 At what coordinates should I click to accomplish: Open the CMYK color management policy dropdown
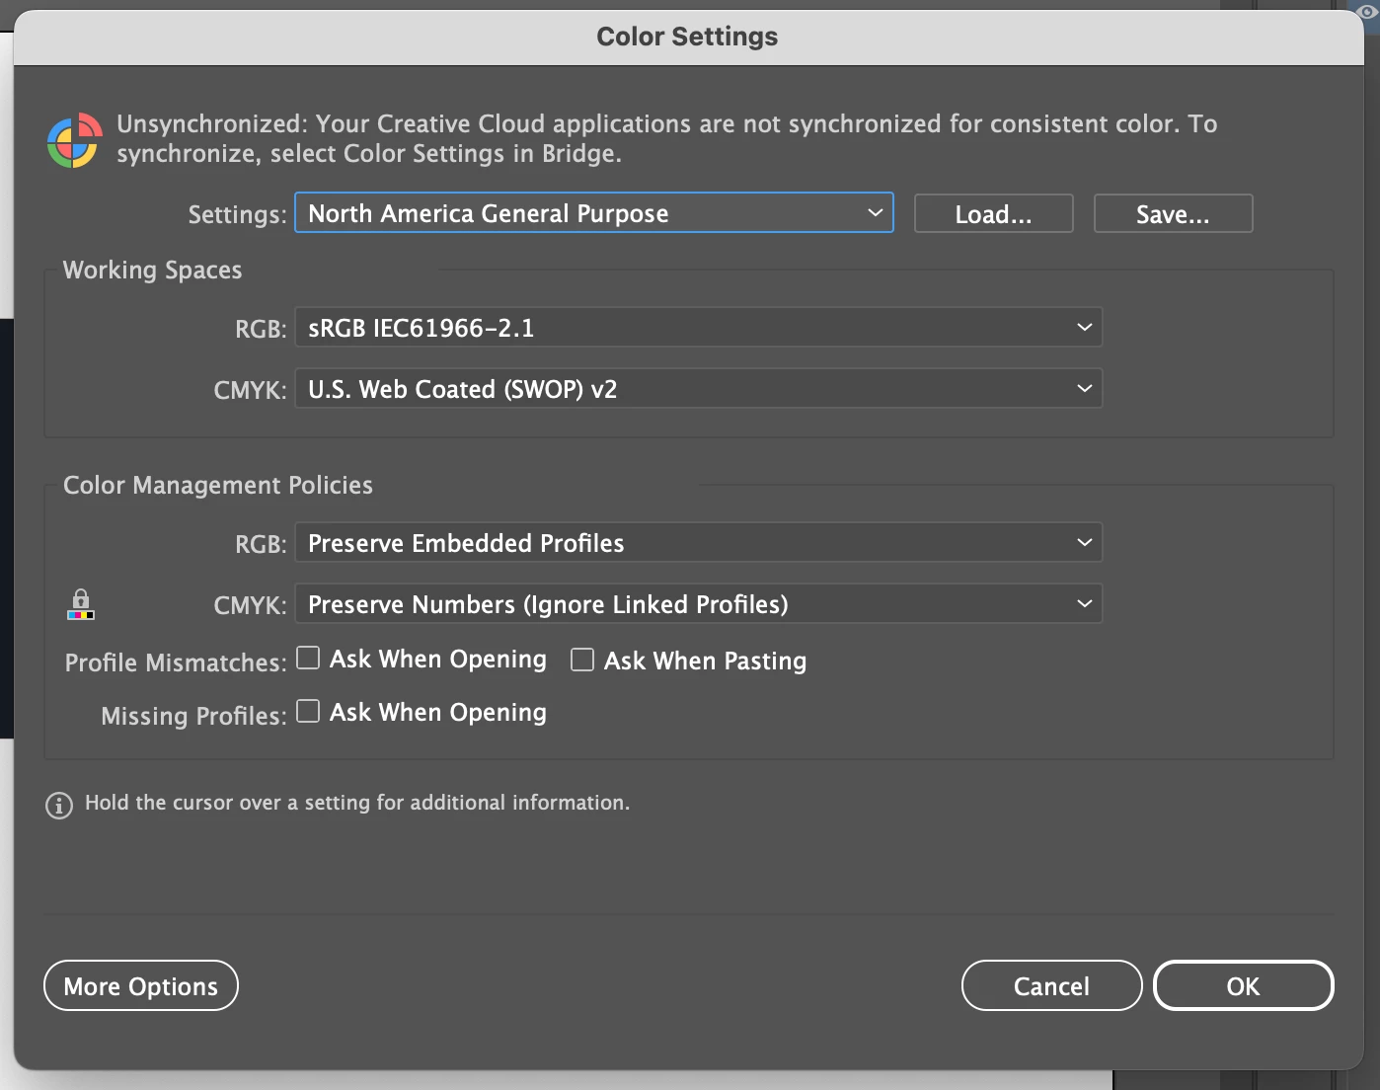(x=699, y=604)
